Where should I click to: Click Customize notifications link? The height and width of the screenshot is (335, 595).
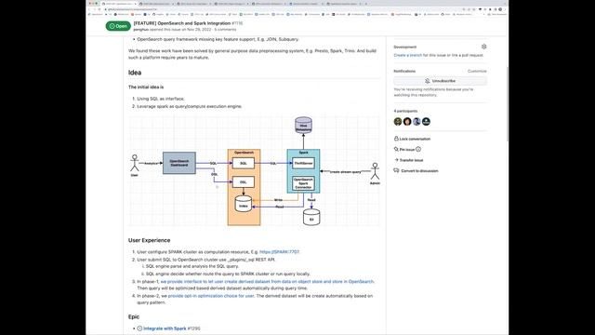pos(477,71)
